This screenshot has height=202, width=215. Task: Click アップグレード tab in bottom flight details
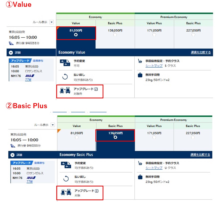coord(22,163)
